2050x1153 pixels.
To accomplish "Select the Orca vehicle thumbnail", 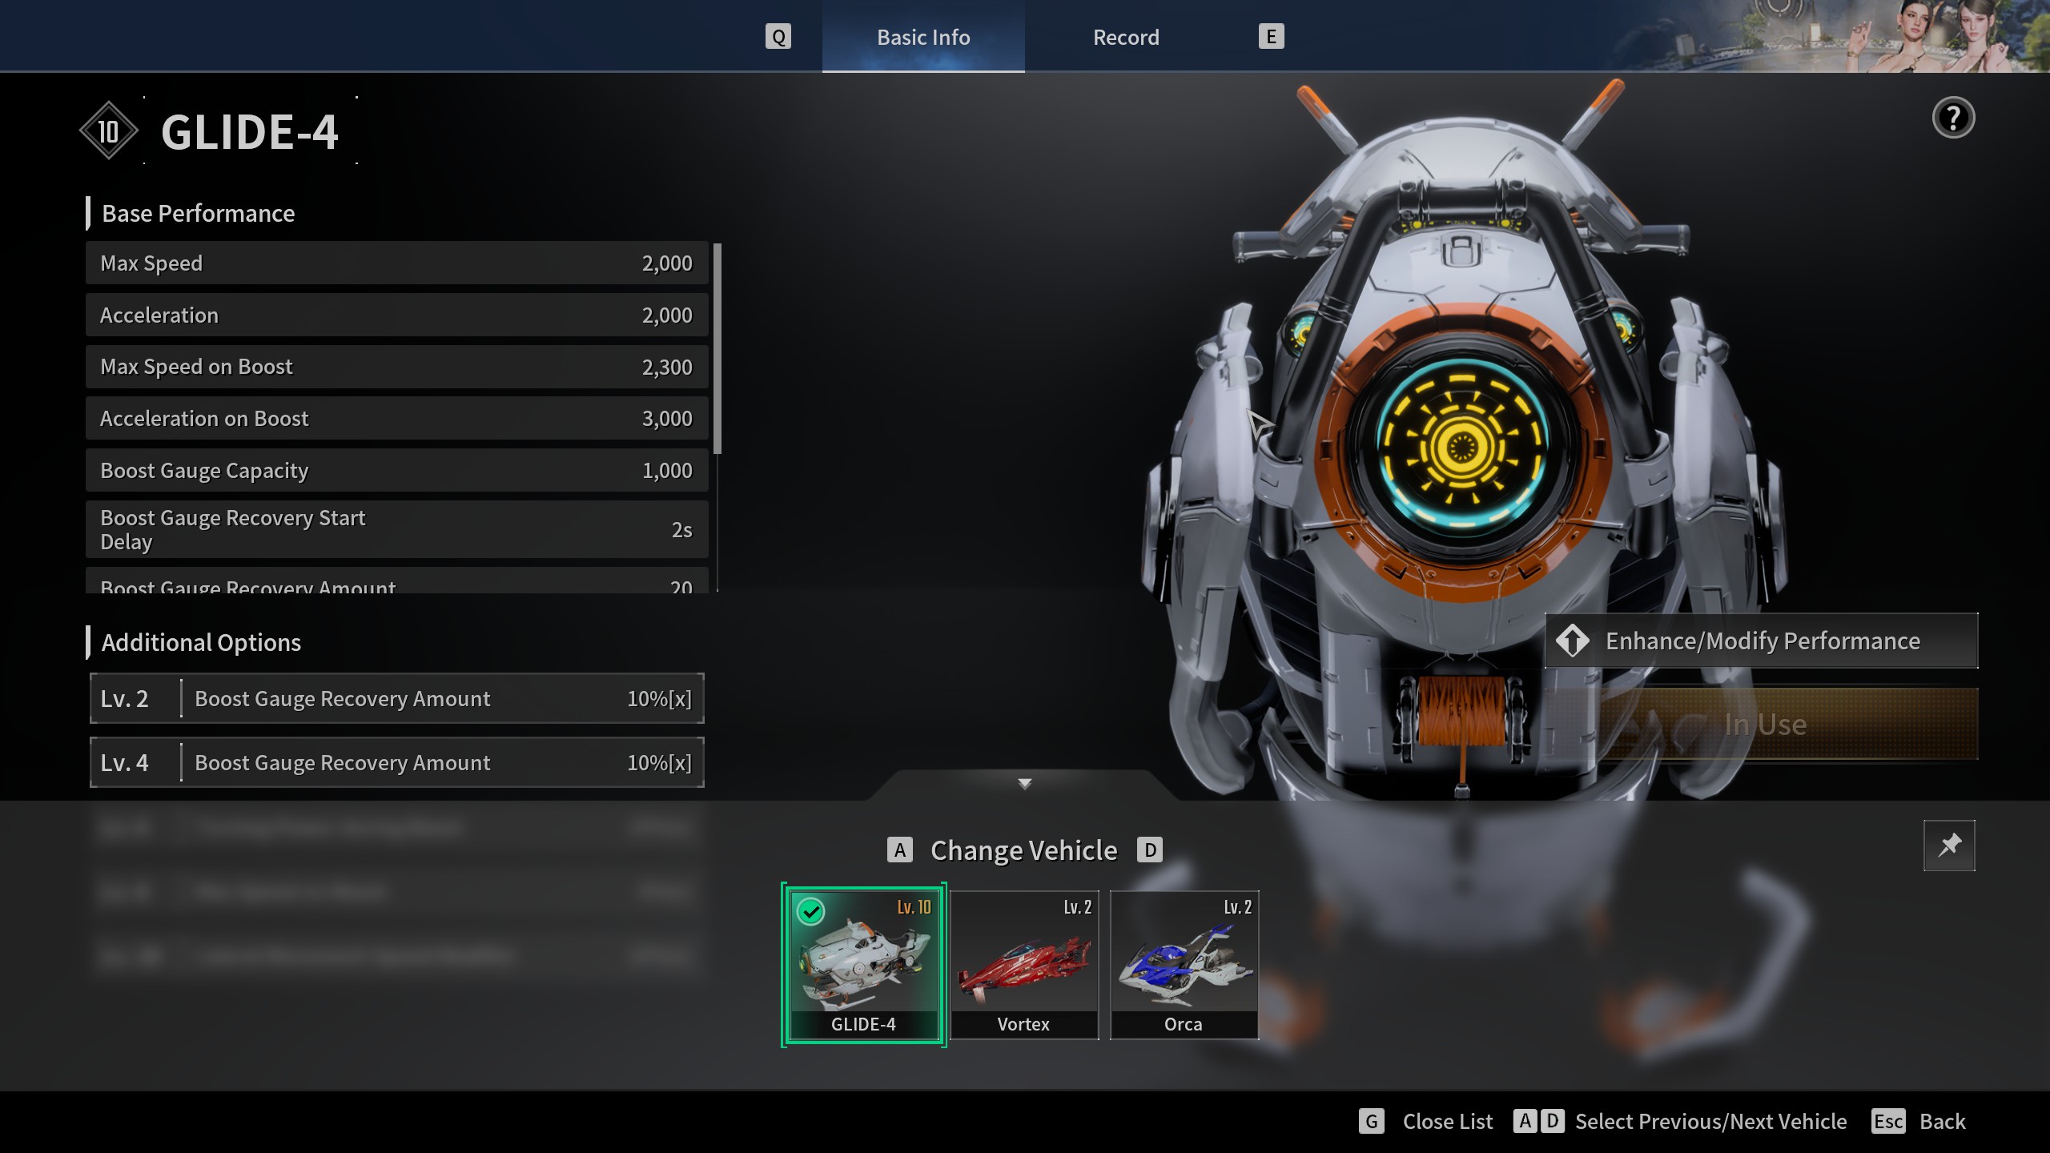I will click(1184, 964).
